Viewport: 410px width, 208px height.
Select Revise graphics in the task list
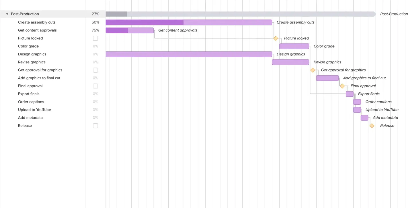click(32, 62)
